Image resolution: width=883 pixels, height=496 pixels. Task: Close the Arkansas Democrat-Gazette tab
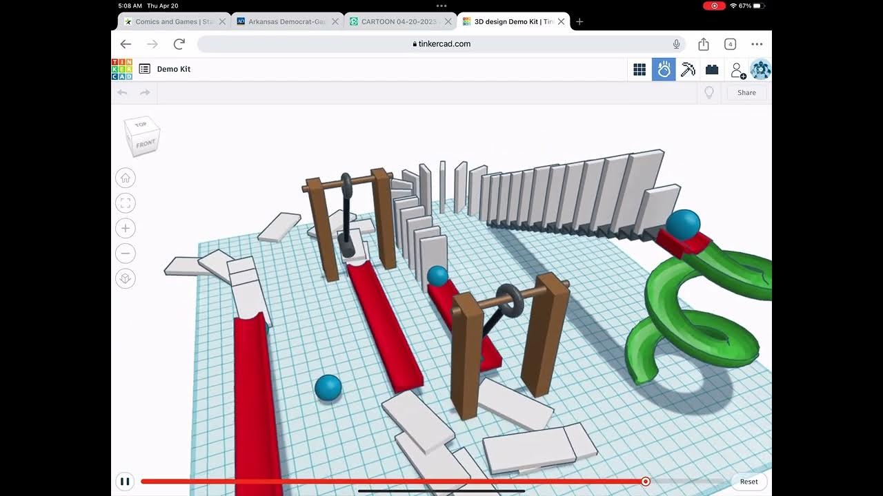335,21
